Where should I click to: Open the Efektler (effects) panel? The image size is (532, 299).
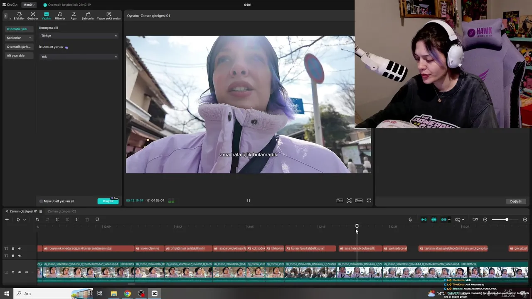point(19,16)
